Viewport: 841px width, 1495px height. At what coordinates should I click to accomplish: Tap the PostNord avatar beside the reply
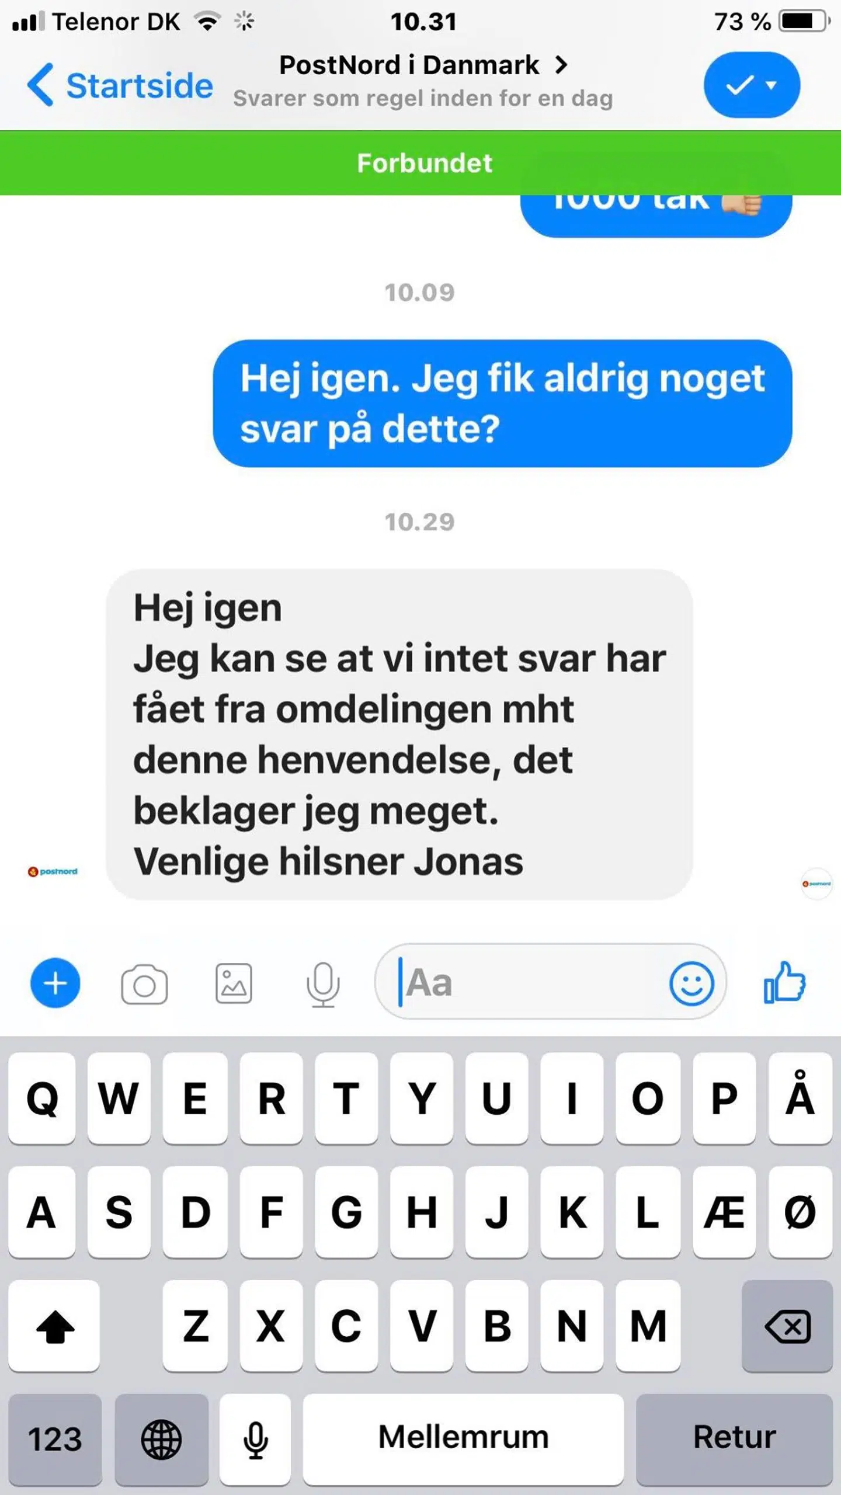point(53,871)
